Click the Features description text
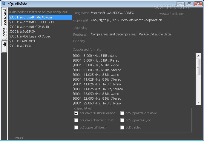 131,34
